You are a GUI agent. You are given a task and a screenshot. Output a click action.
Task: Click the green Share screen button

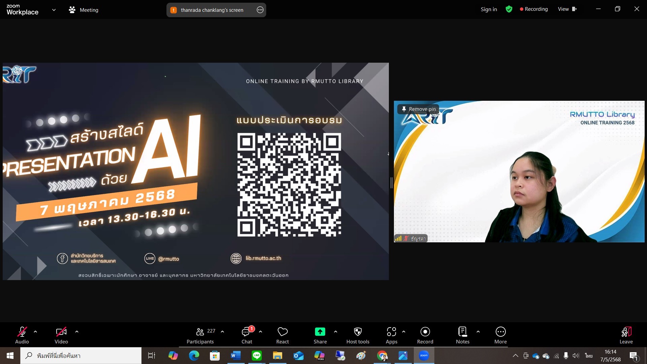tap(320, 335)
